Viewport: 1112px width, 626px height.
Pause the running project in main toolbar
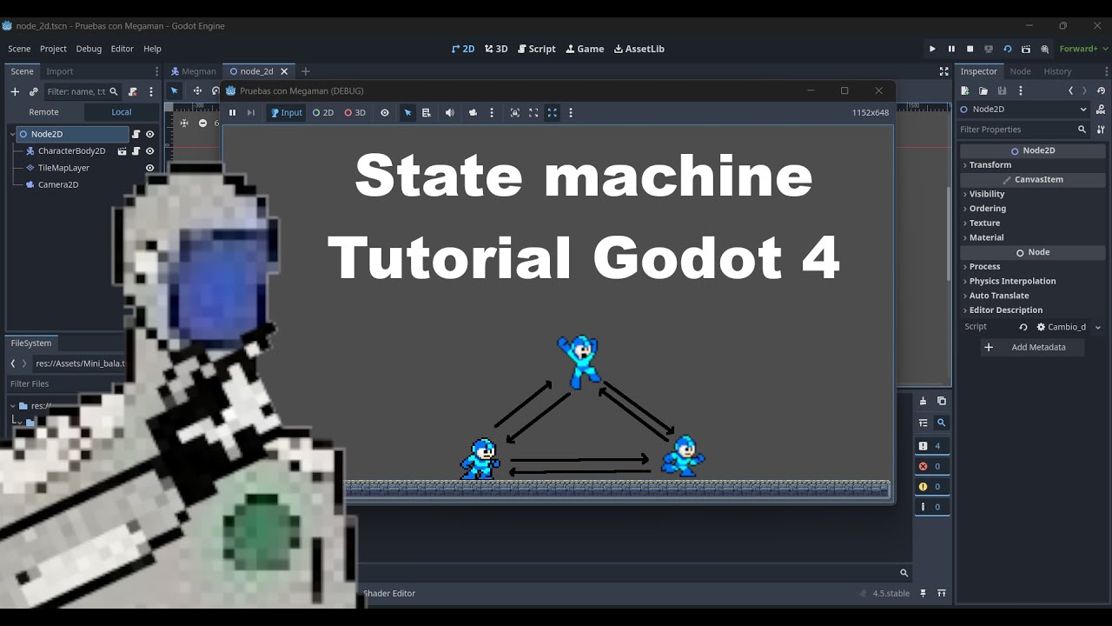click(x=951, y=49)
